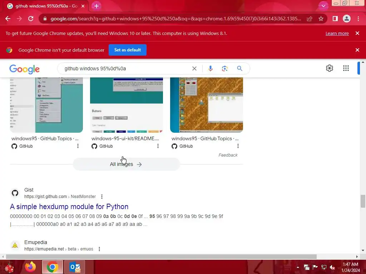
Task: Go to the Google homepage logo
Action: pyautogui.click(x=25, y=69)
